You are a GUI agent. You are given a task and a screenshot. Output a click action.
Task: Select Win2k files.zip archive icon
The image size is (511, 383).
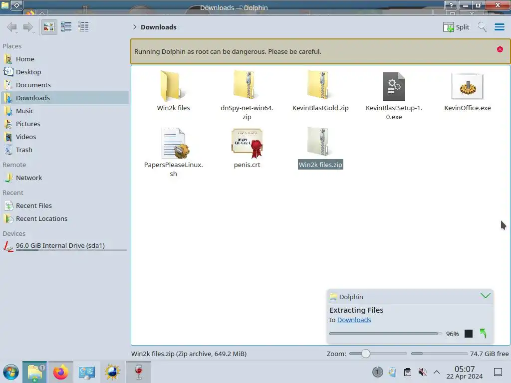[320, 142]
